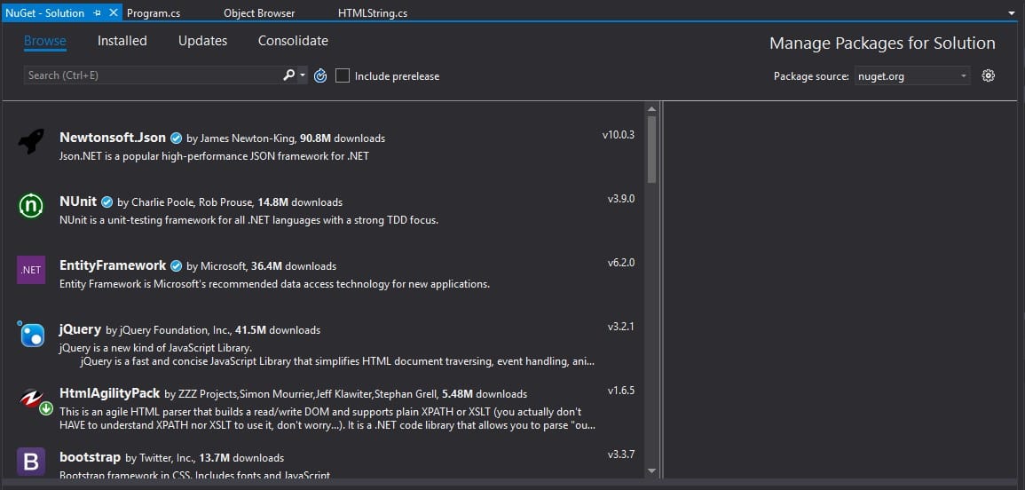Switch to the Installed tab
Viewport: 1025px width, 490px height.
122,41
